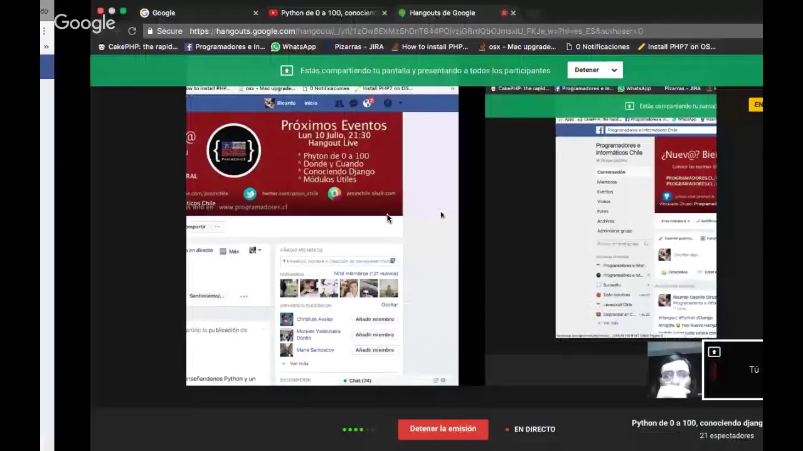Open Facebook notifications globe in shared view
803x451 pixels.
point(368,103)
